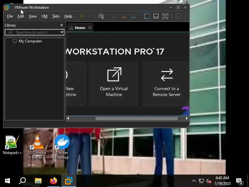Select the Home tab
The image size is (249, 187).
tap(80, 28)
